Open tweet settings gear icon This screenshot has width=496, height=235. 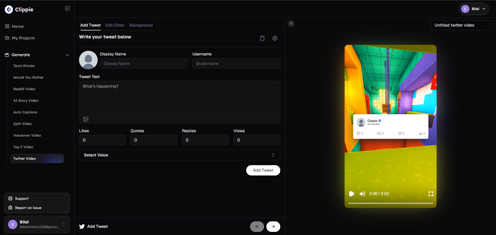(x=275, y=38)
